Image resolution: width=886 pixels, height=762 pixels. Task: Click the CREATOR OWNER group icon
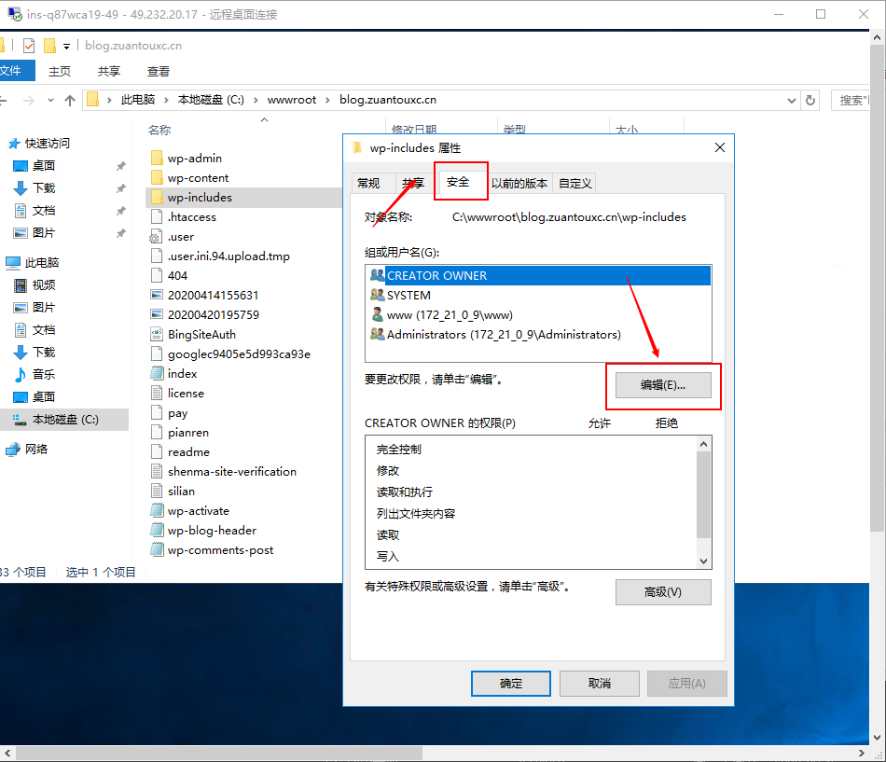tap(377, 275)
